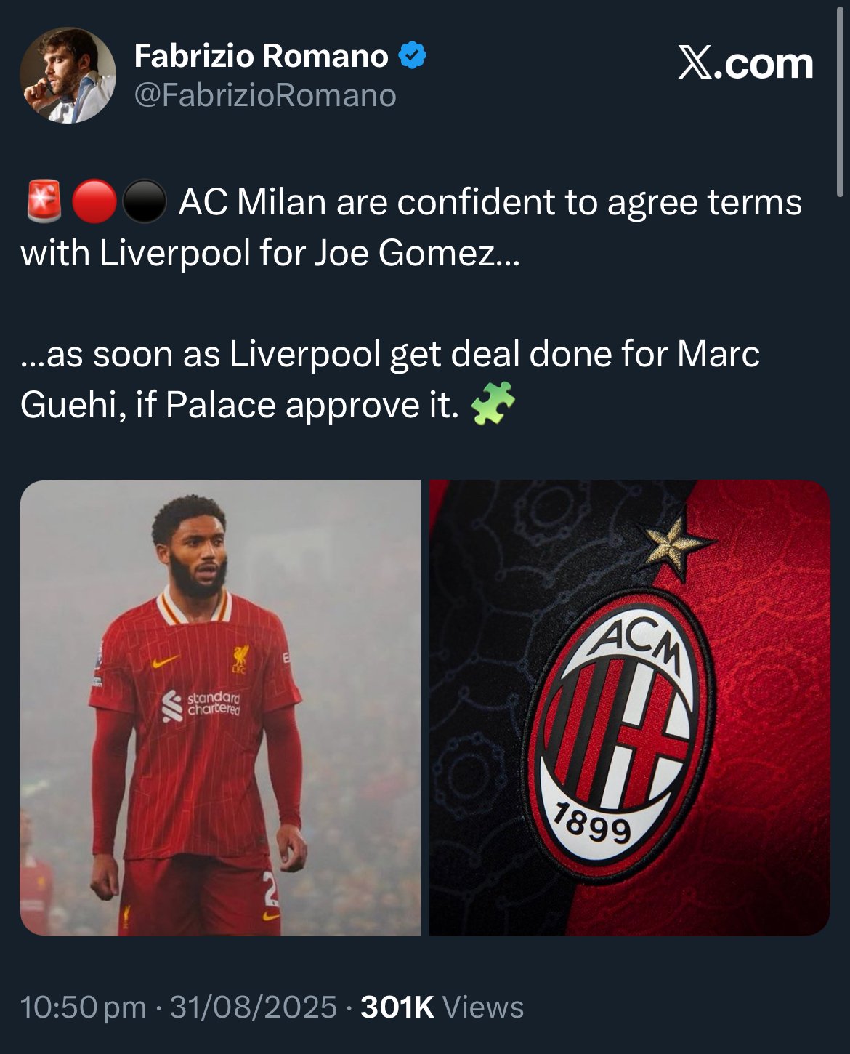Click the black circle emoji
This screenshot has width=850, height=1054.
[145, 201]
